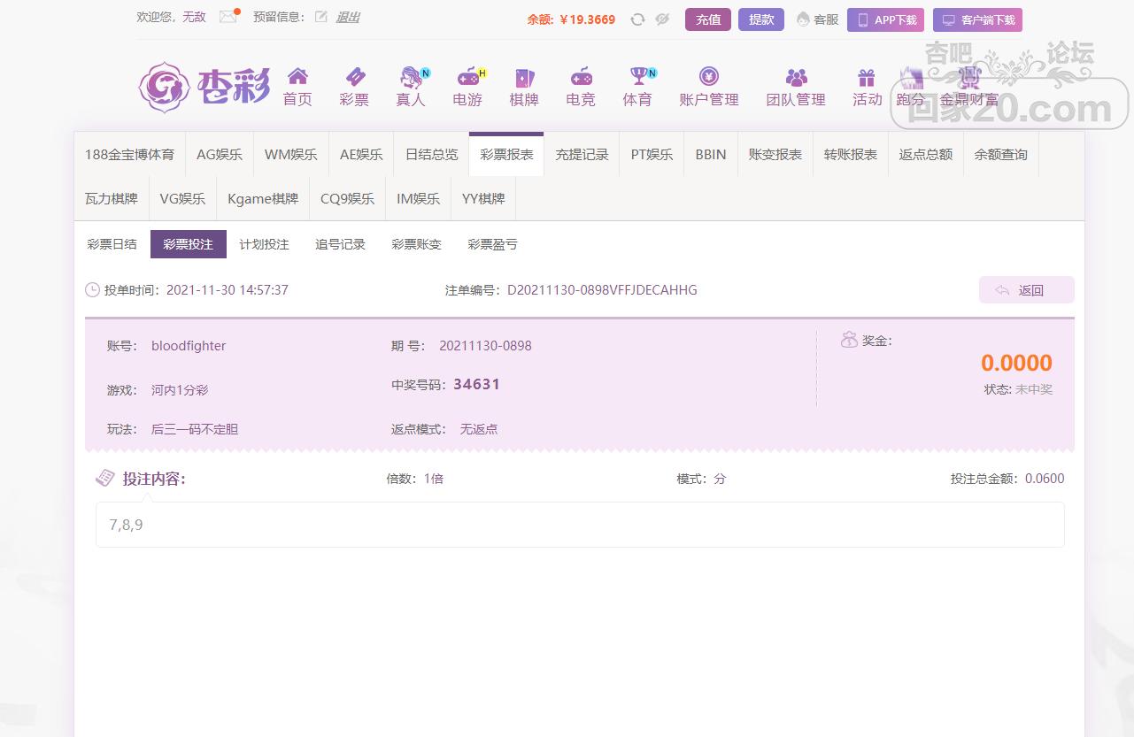1134x737 pixels.
Task: Switch to 计划投注 sub-tab
Action: (x=265, y=244)
